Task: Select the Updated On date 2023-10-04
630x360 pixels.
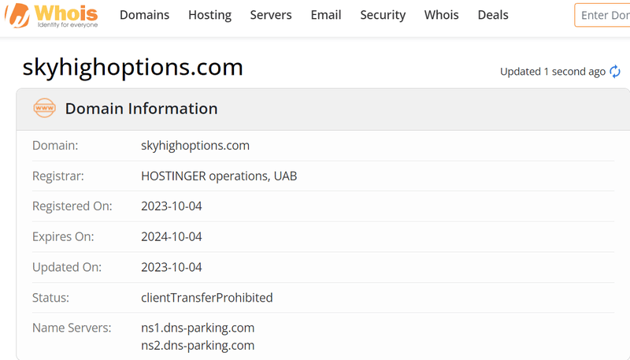Action: pos(172,267)
